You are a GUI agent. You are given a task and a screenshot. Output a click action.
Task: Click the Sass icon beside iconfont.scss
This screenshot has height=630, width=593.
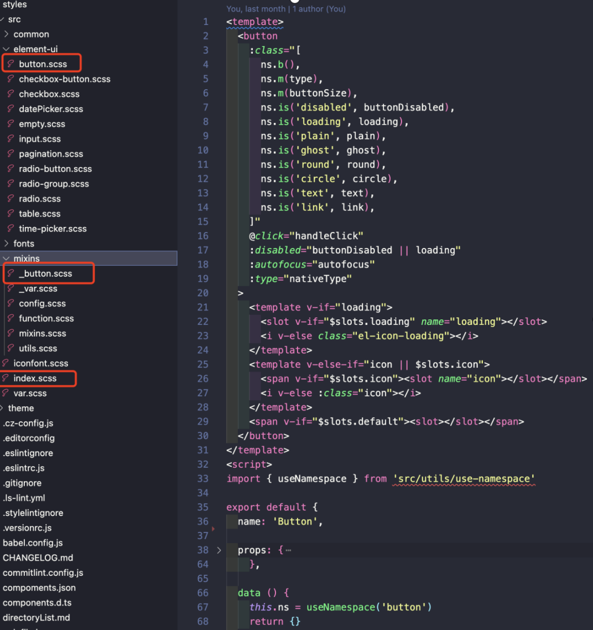click(5, 363)
